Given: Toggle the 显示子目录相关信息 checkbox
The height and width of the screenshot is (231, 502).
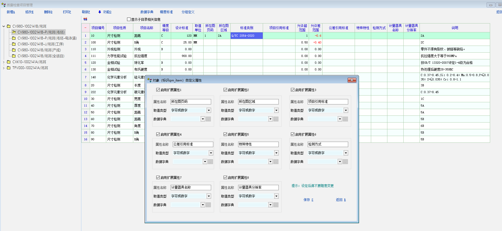Looking at the screenshot, I should pos(129,19).
